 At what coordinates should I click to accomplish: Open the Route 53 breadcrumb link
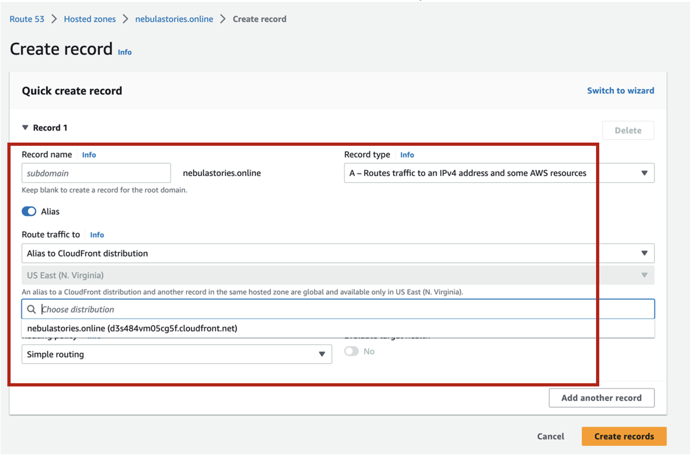coord(27,19)
